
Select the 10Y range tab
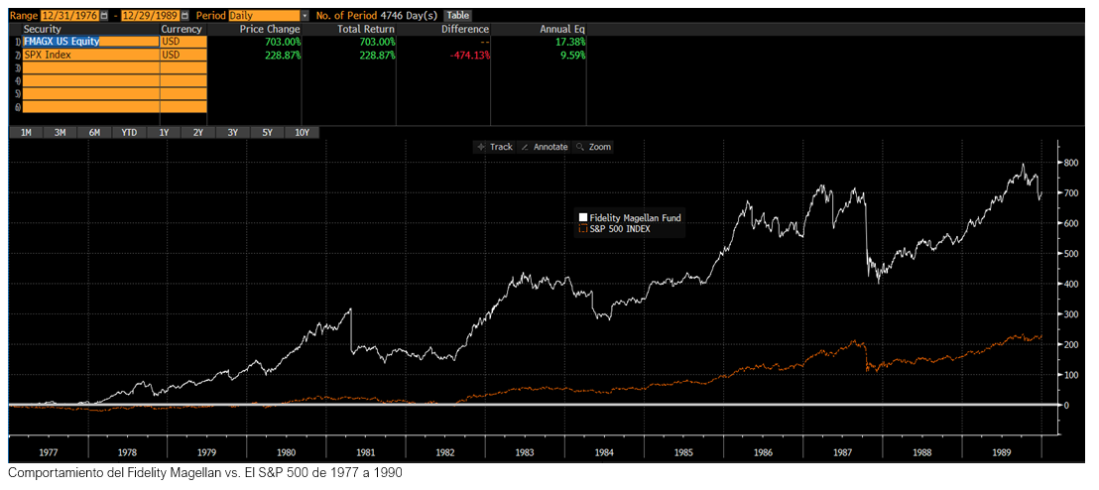pos(303,132)
